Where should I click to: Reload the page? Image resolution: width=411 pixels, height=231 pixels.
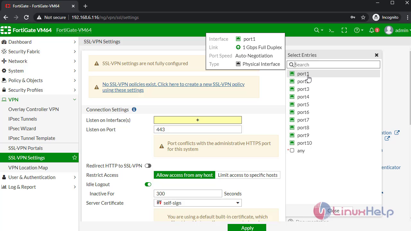(x=26, y=17)
